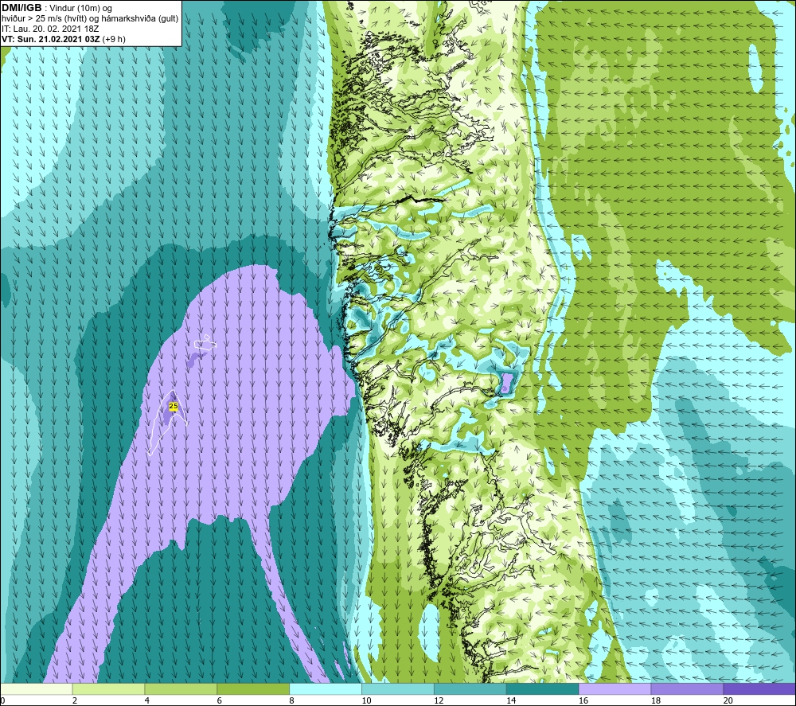Click the small purple patch inland on the glacier
The width and height of the screenshot is (796, 706).
click(x=506, y=383)
